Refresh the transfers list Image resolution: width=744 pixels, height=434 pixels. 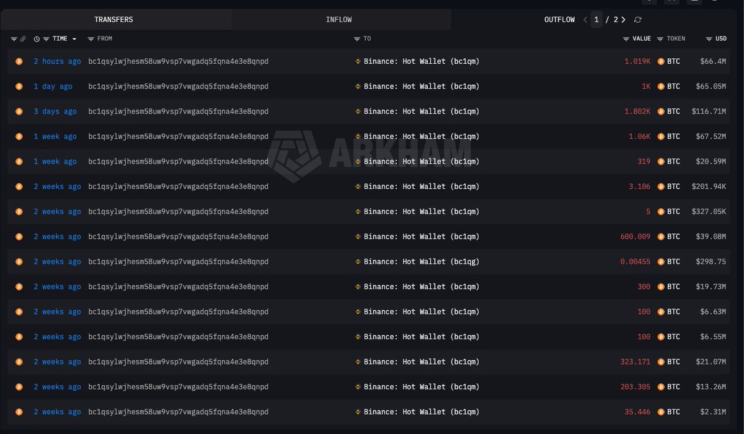click(637, 20)
